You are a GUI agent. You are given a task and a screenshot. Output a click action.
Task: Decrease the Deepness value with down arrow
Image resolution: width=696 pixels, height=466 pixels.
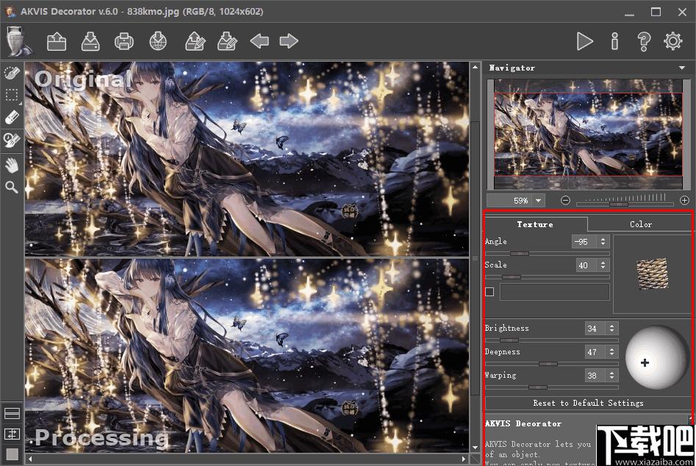pyautogui.click(x=611, y=354)
